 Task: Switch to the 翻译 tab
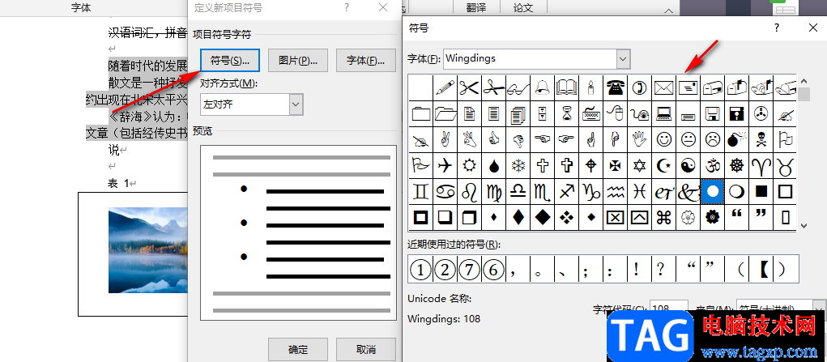click(476, 7)
